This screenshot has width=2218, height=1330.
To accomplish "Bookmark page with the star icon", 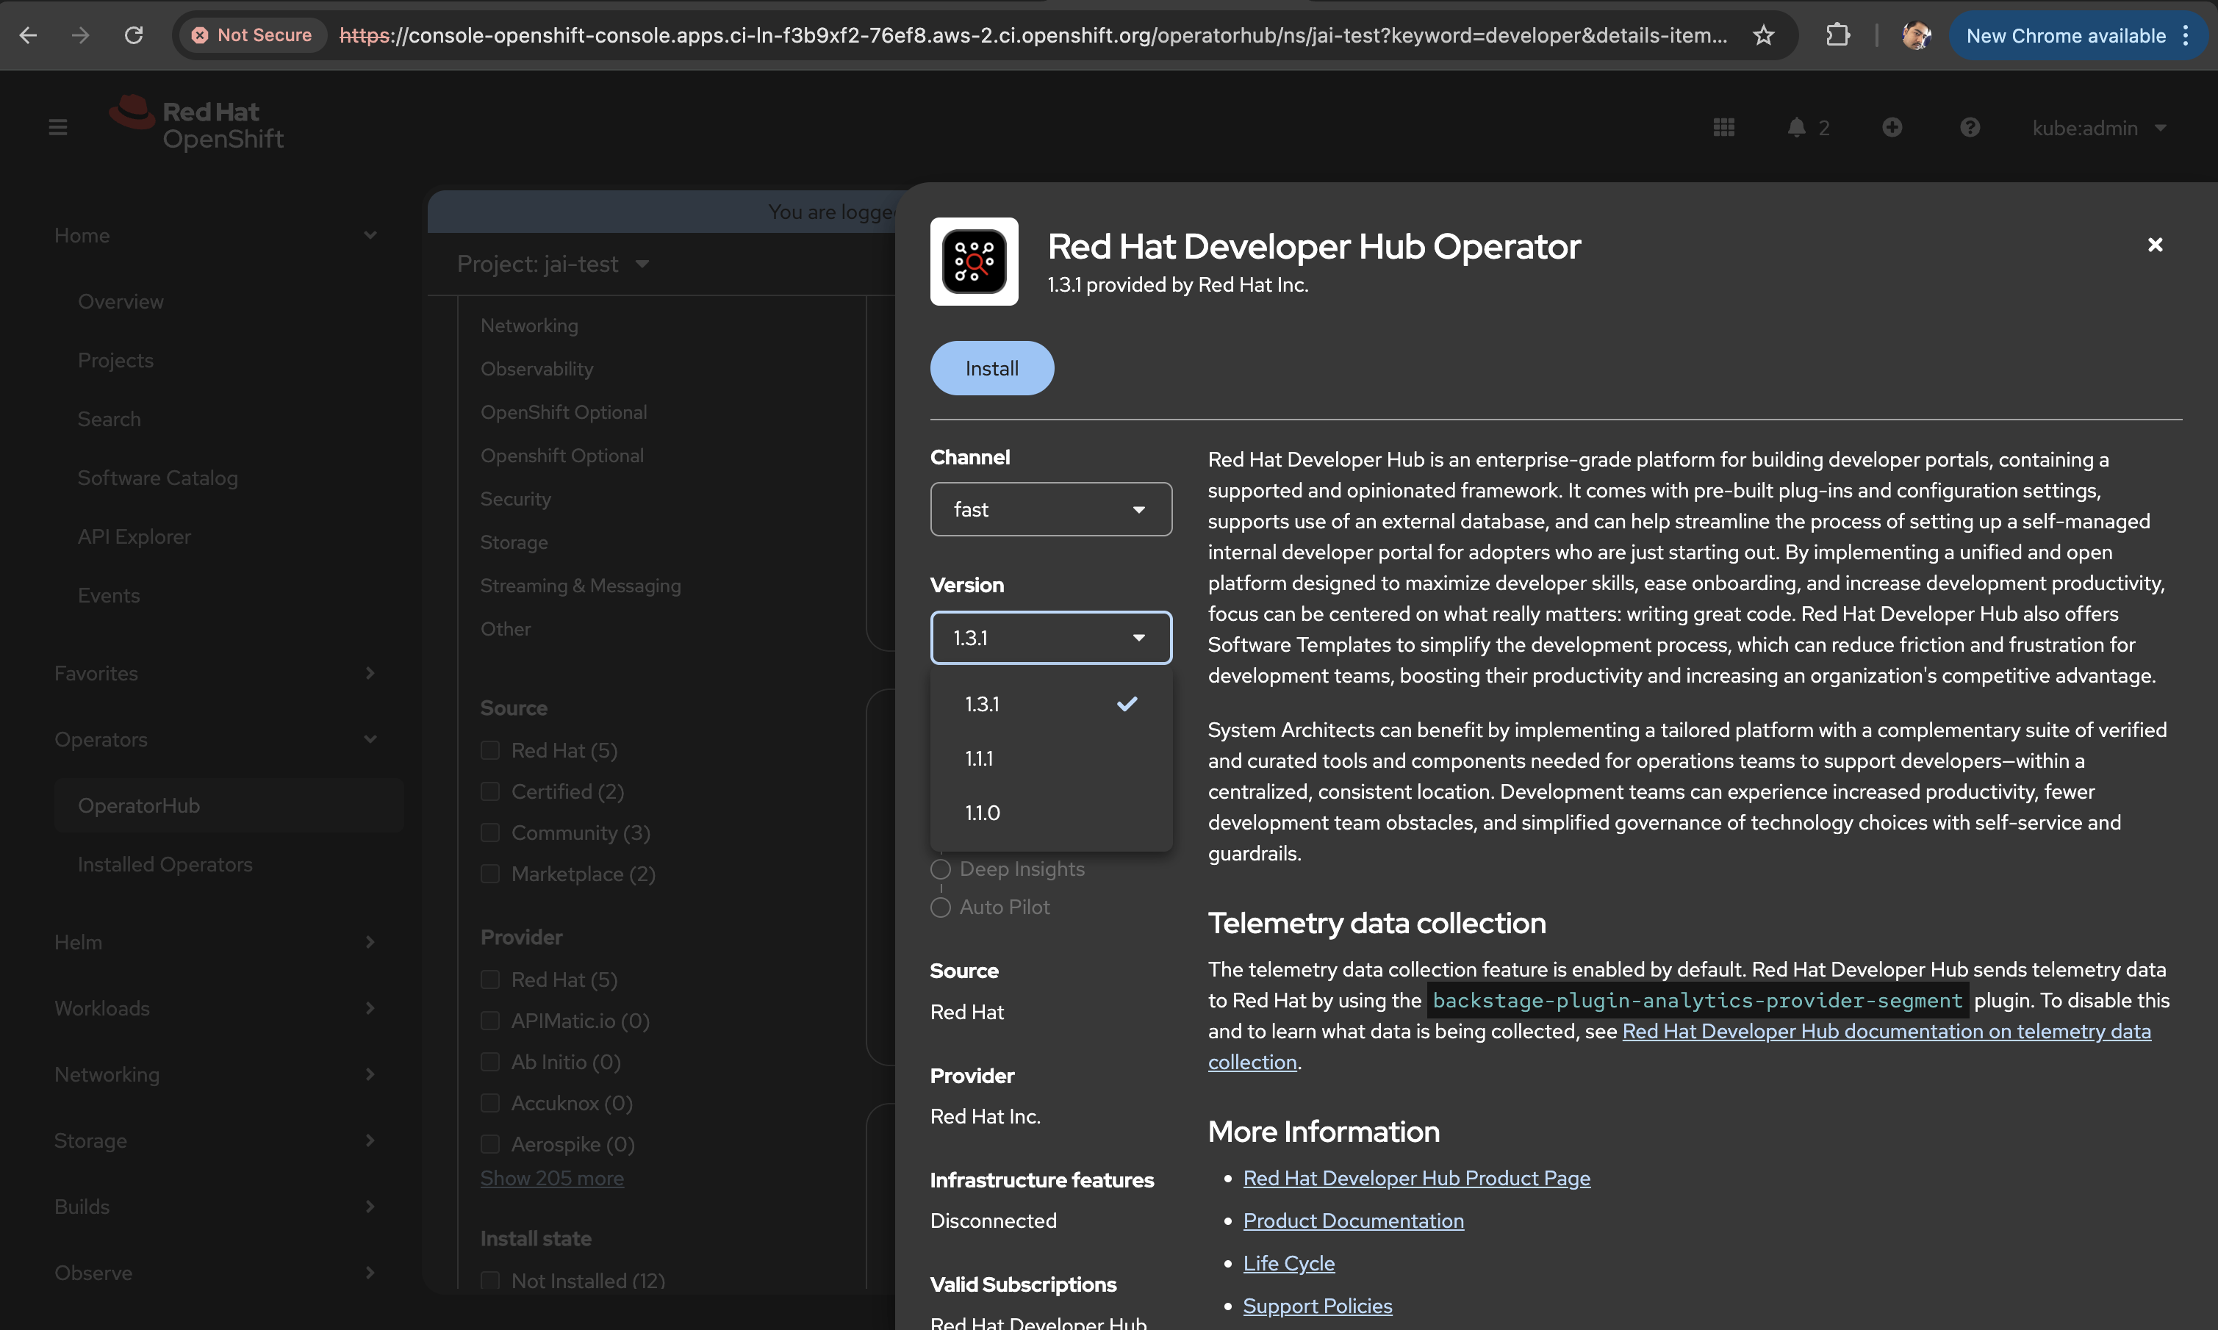I will pos(1763,35).
